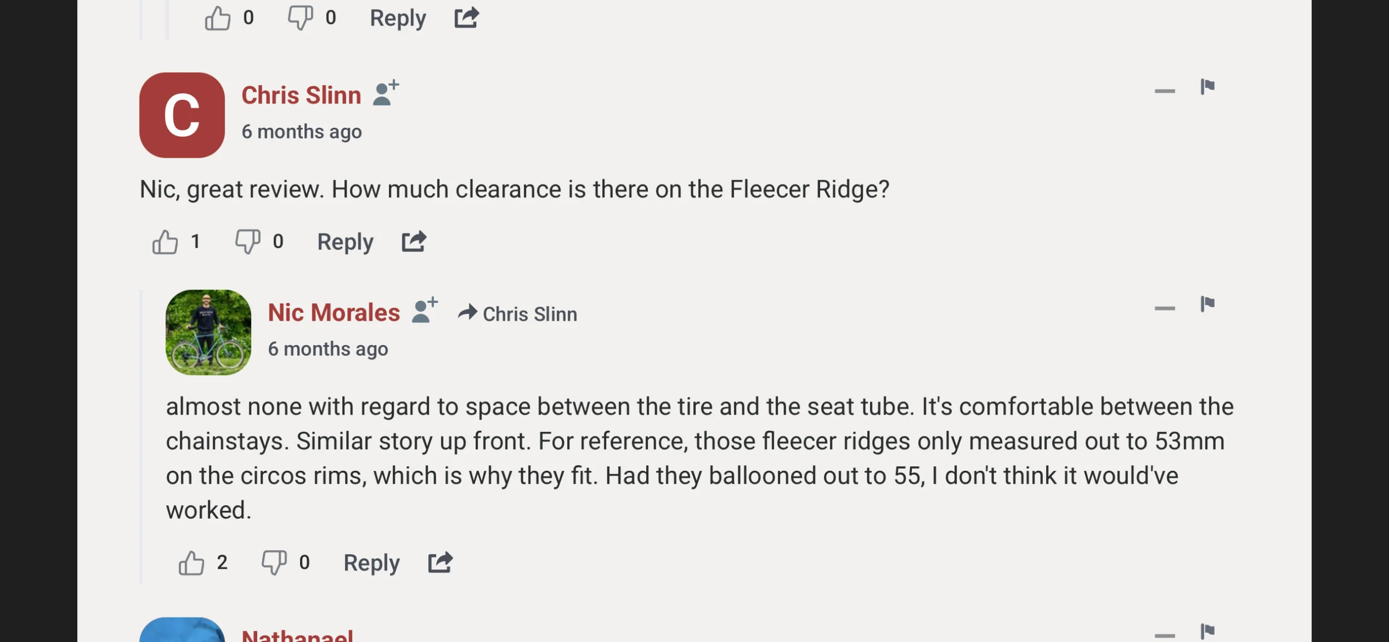The height and width of the screenshot is (642, 1389).
Task: Collapse Chris Slinn's comment thread
Action: pyautogui.click(x=1165, y=91)
